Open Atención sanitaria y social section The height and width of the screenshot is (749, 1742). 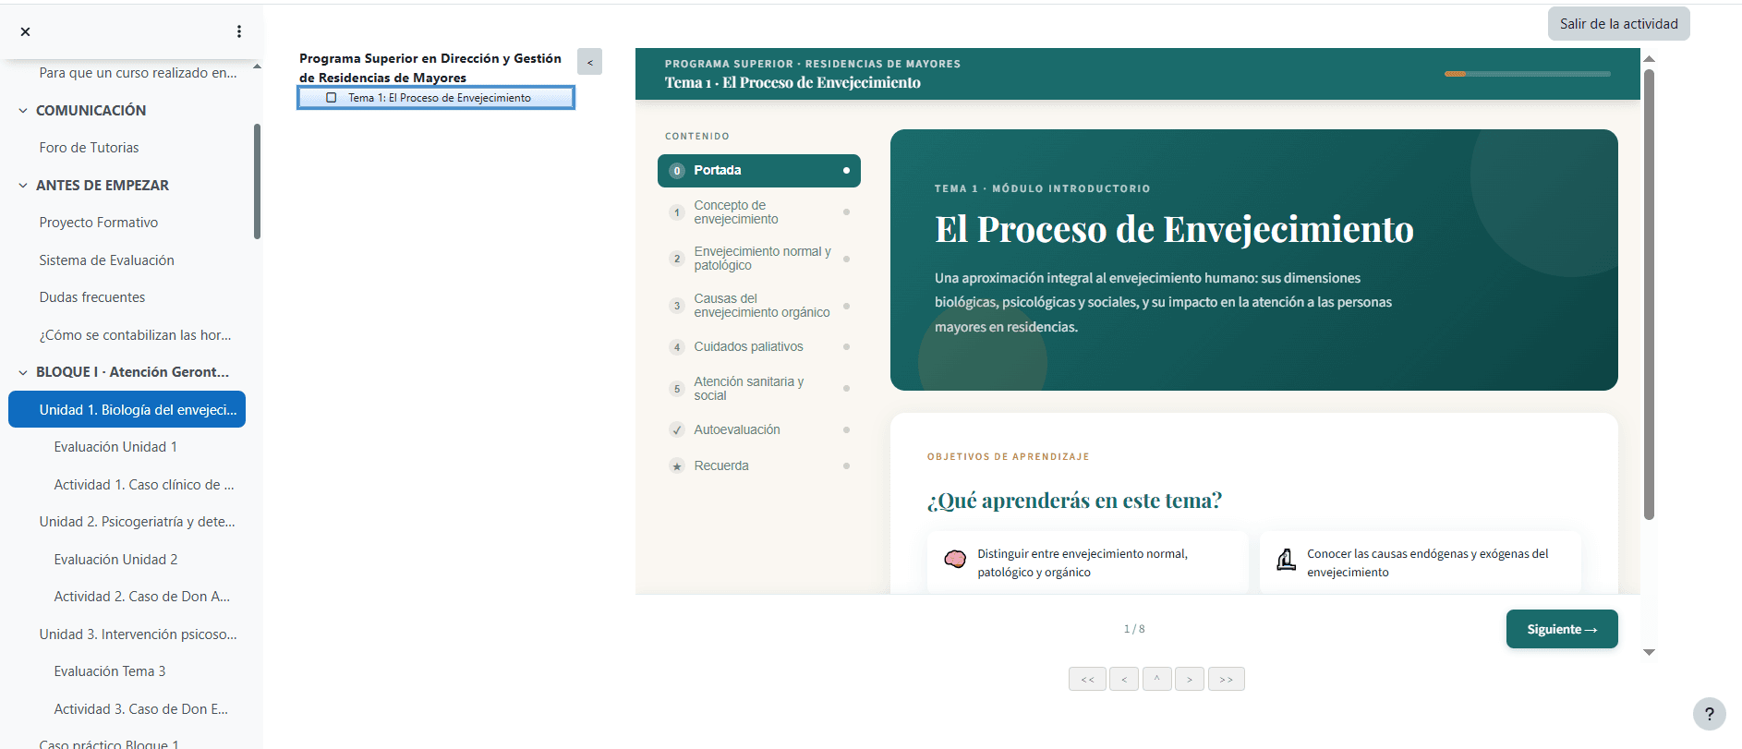[x=759, y=389]
